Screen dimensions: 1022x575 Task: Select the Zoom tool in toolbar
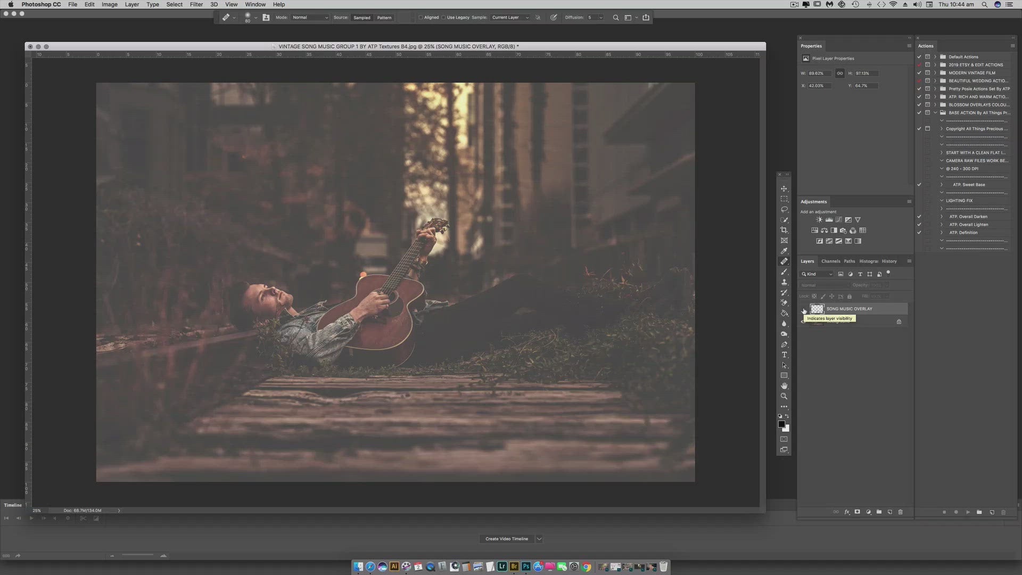click(784, 397)
